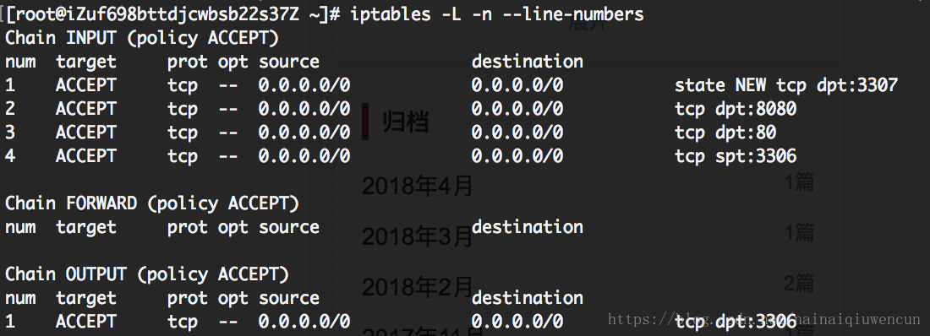Click ACCEPT target in INPUT rule 1

tap(86, 85)
